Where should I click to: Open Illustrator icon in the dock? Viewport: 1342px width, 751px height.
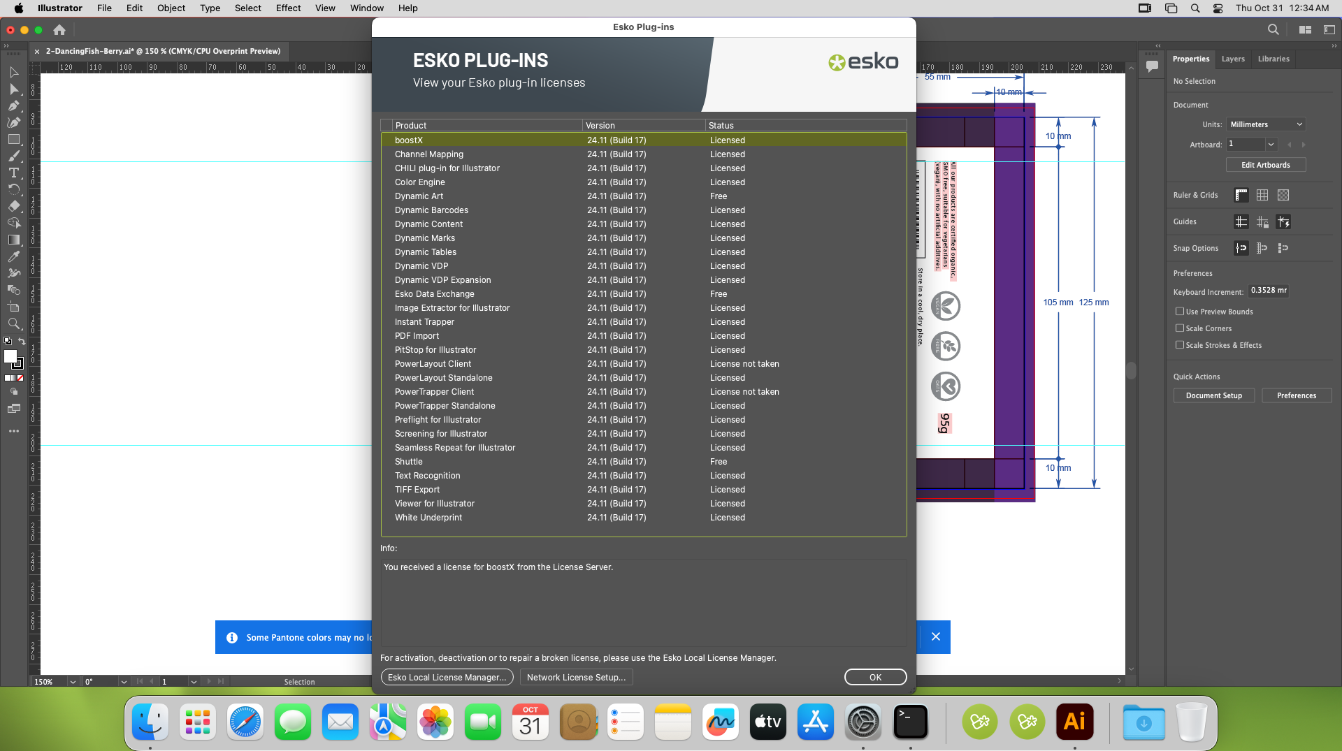(1074, 722)
